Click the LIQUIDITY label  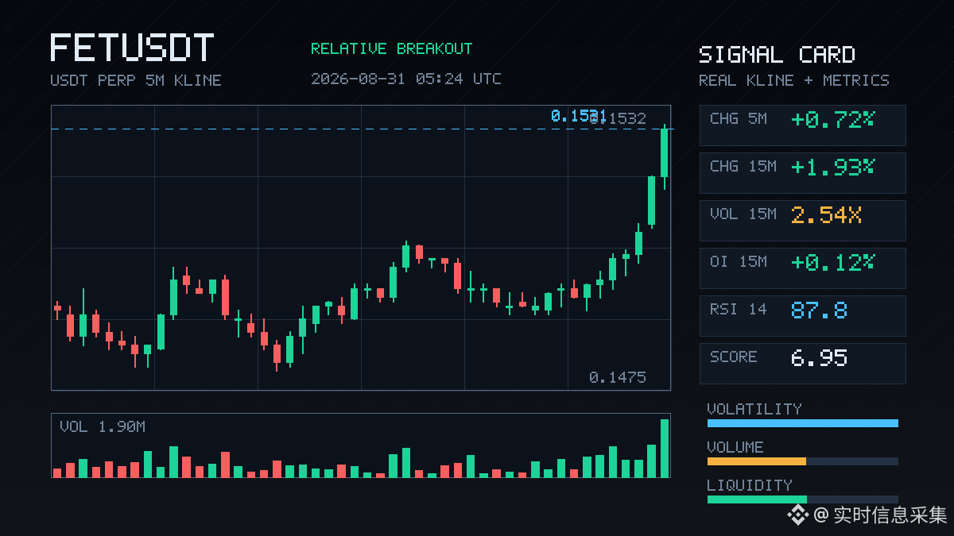coord(750,485)
